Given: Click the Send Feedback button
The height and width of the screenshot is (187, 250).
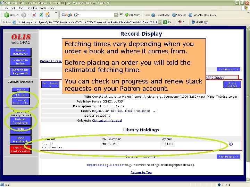Looking at the screenshot, I should point(20,140).
